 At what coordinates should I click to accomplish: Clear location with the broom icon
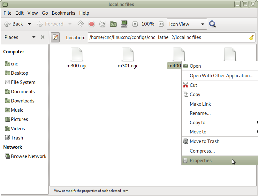[x=251, y=37]
